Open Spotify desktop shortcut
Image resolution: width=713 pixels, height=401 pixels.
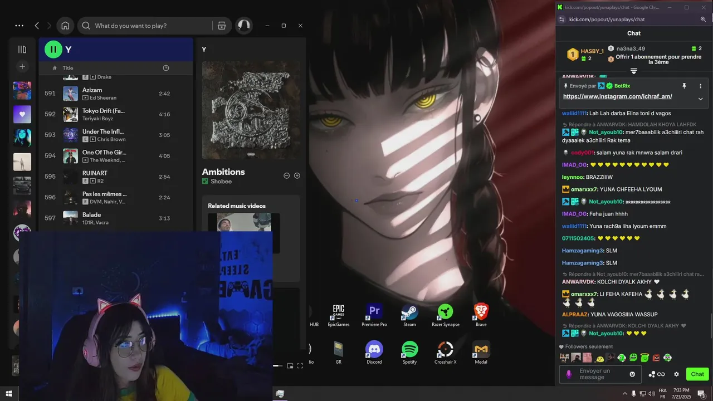(409, 353)
